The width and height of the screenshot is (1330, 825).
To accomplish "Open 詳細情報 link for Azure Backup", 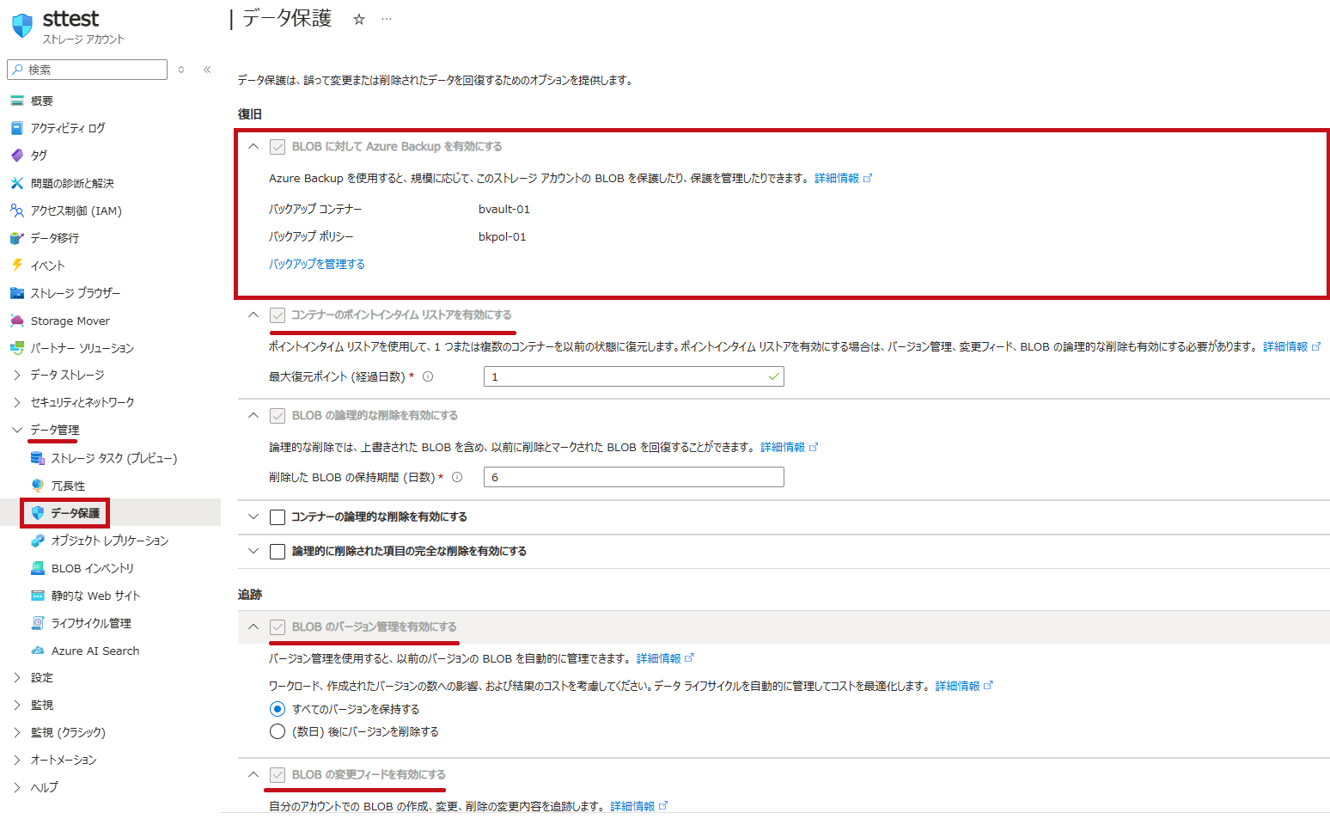I will pos(843,178).
